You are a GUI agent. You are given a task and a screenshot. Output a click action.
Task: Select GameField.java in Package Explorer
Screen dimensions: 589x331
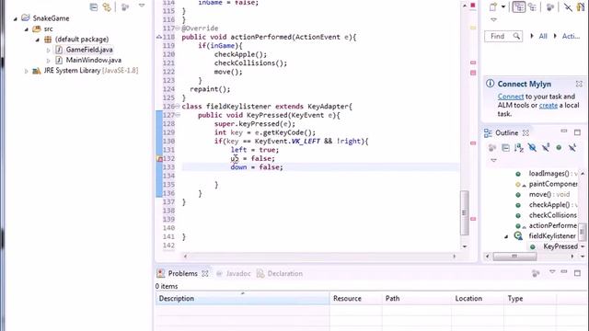click(89, 50)
